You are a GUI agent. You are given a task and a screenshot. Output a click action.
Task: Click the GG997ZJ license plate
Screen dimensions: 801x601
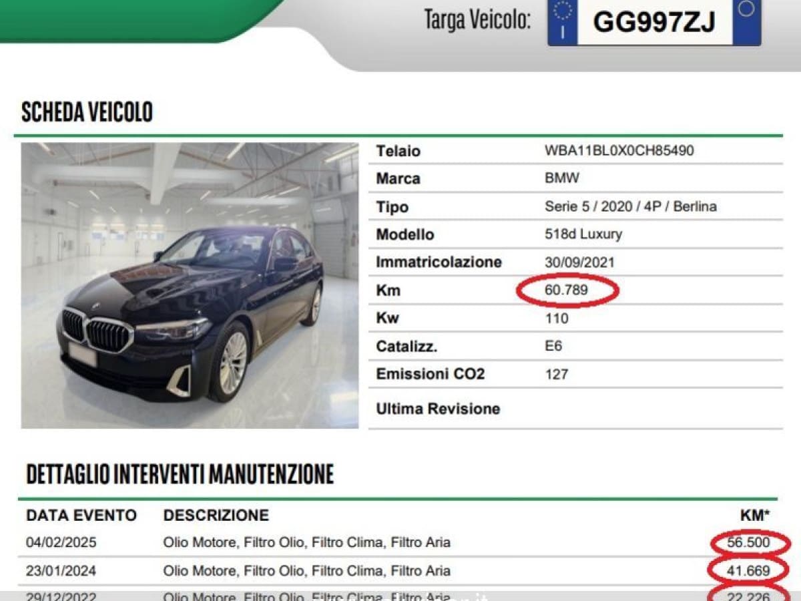(654, 22)
